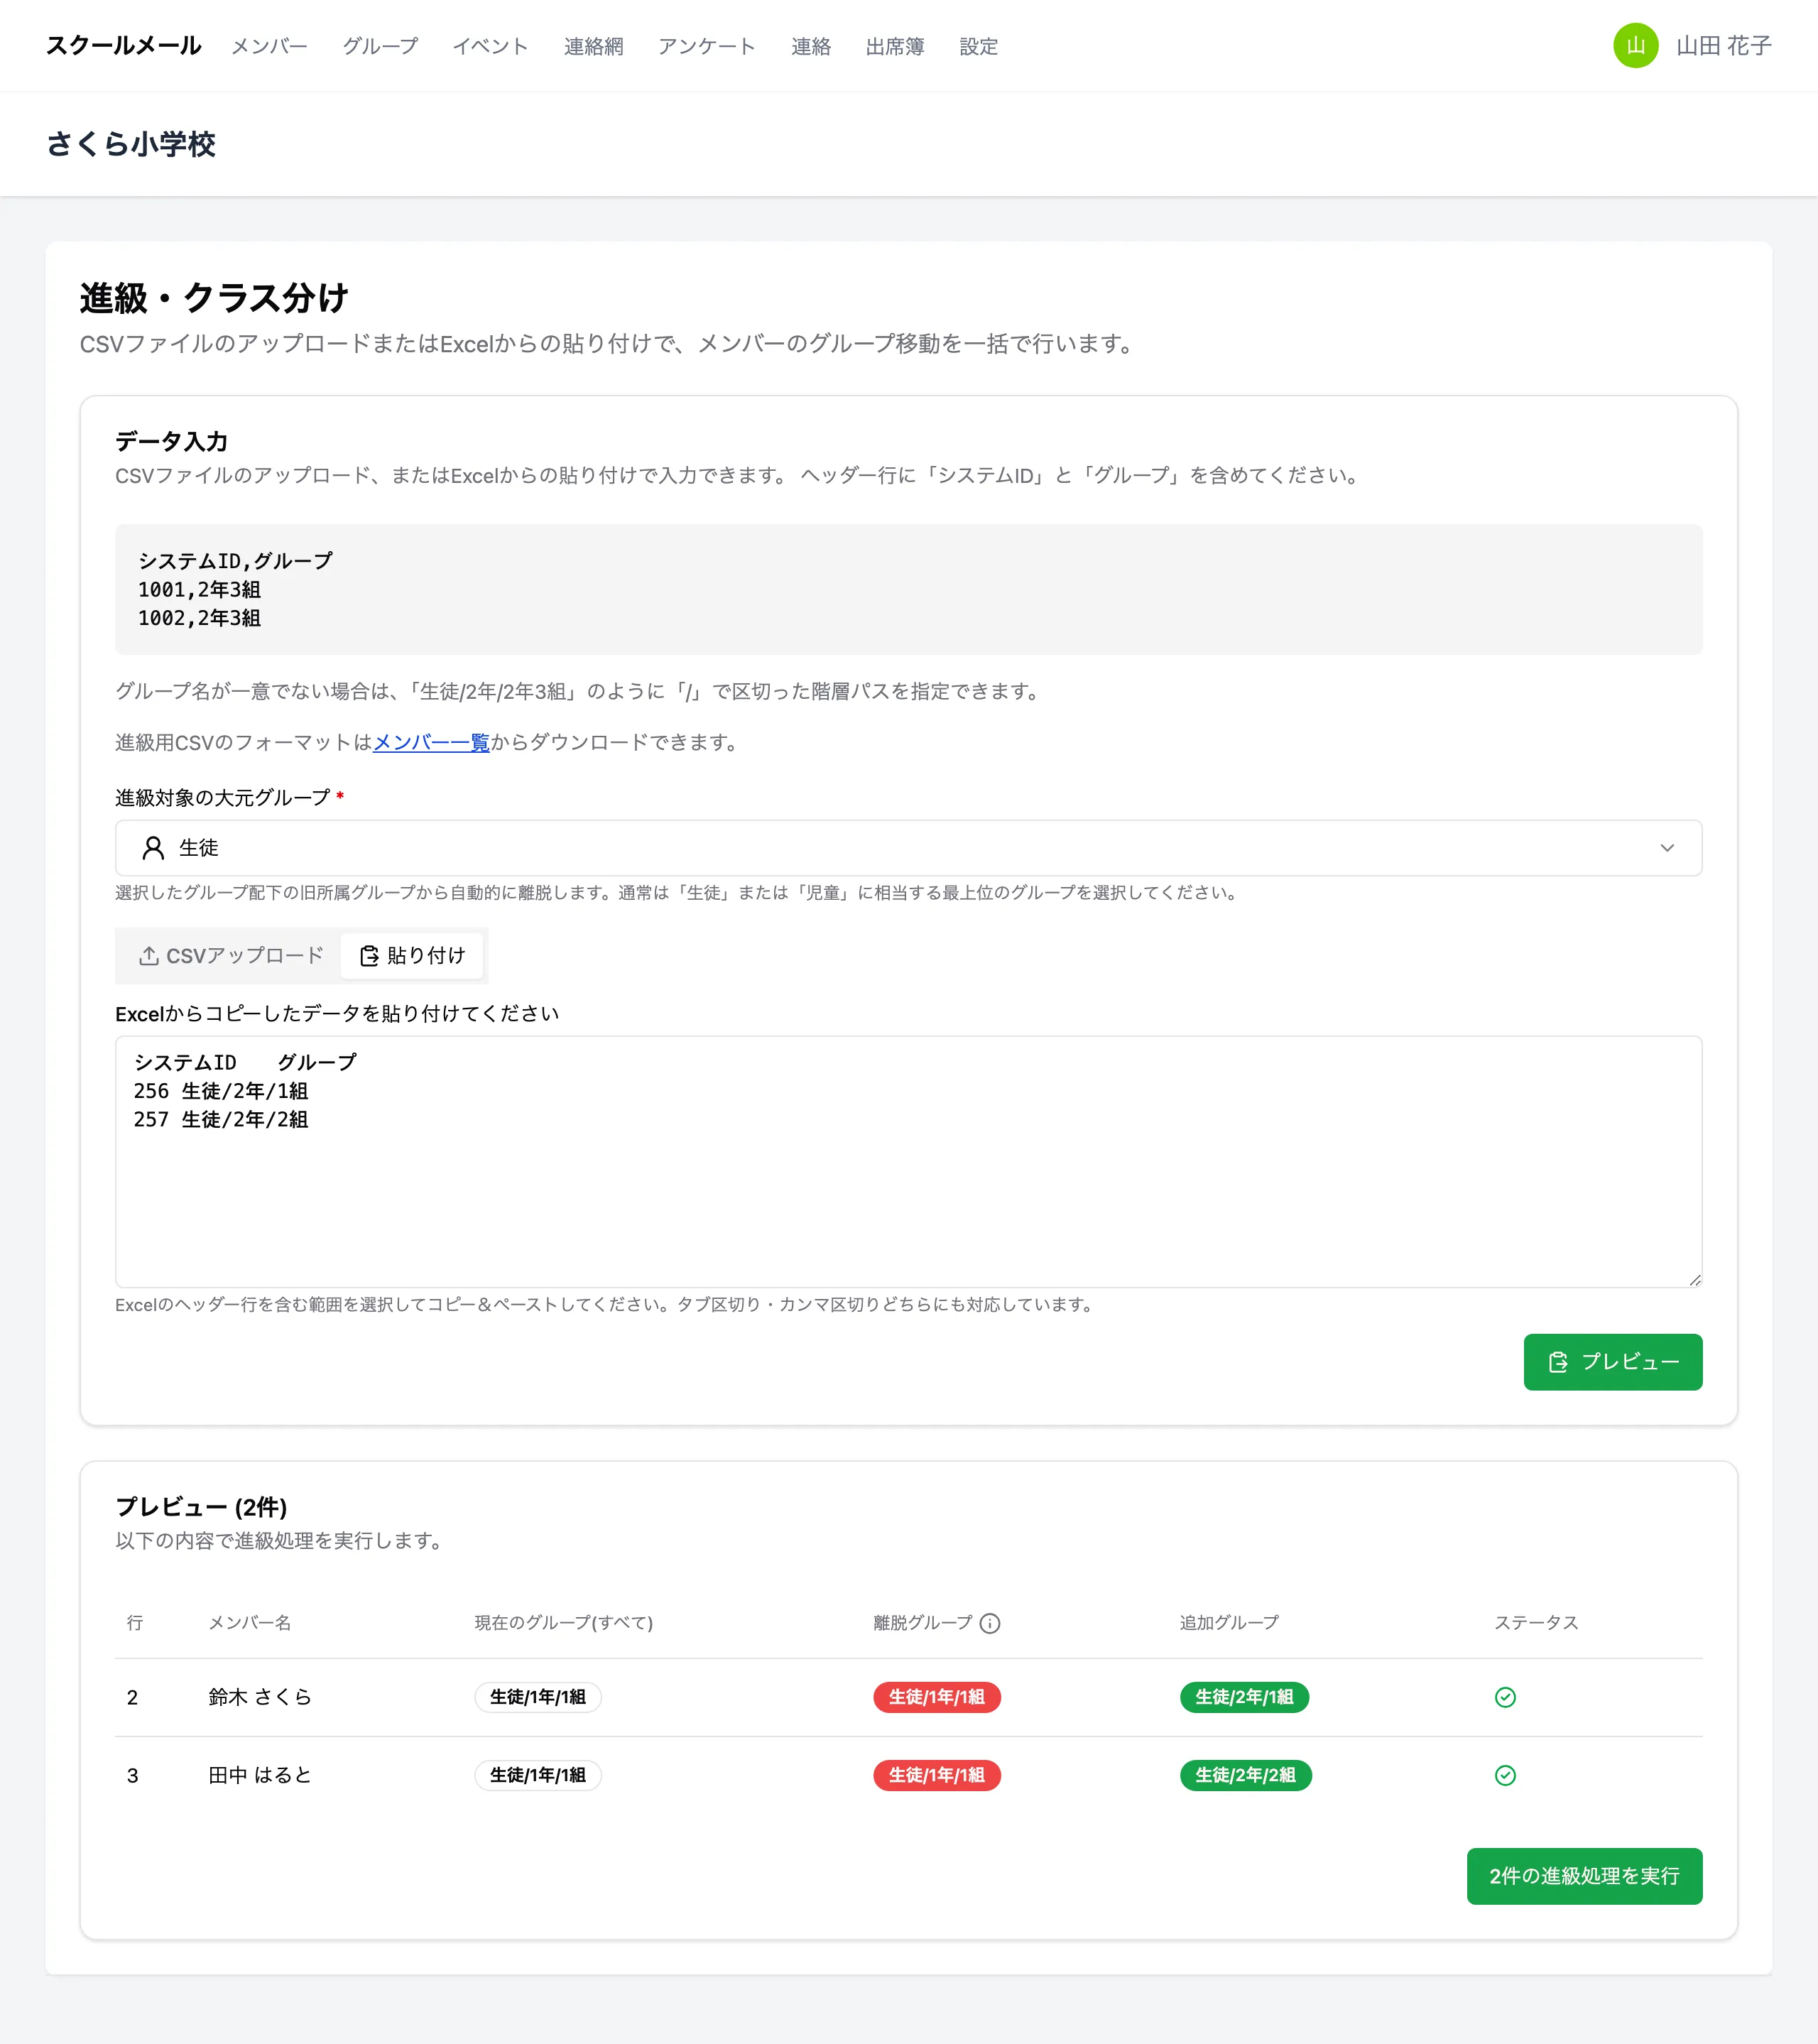Click the clipboard icon on プレビュー button
Viewport: 1818px width, 2044px height.
point(1557,1362)
